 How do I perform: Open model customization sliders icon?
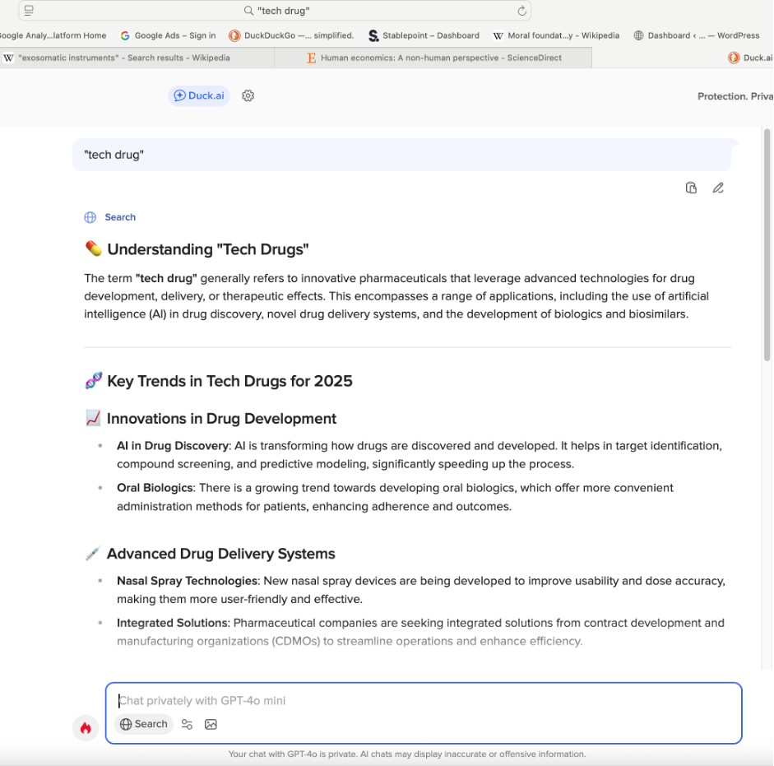188,724
